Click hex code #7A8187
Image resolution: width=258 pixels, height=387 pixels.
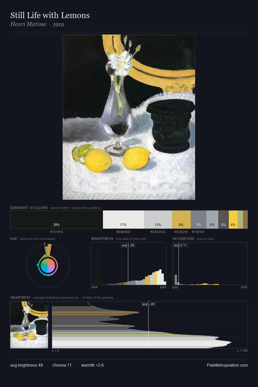(x=198, y=232)
